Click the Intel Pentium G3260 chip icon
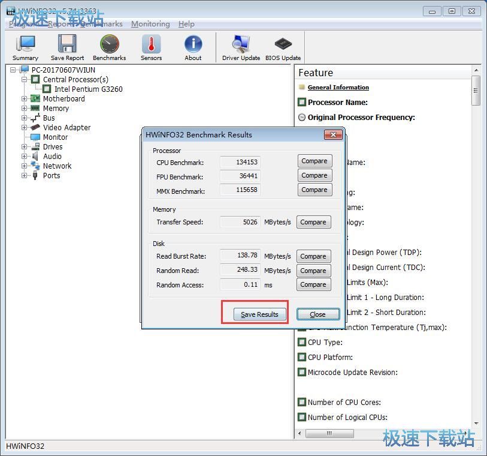 47,89
